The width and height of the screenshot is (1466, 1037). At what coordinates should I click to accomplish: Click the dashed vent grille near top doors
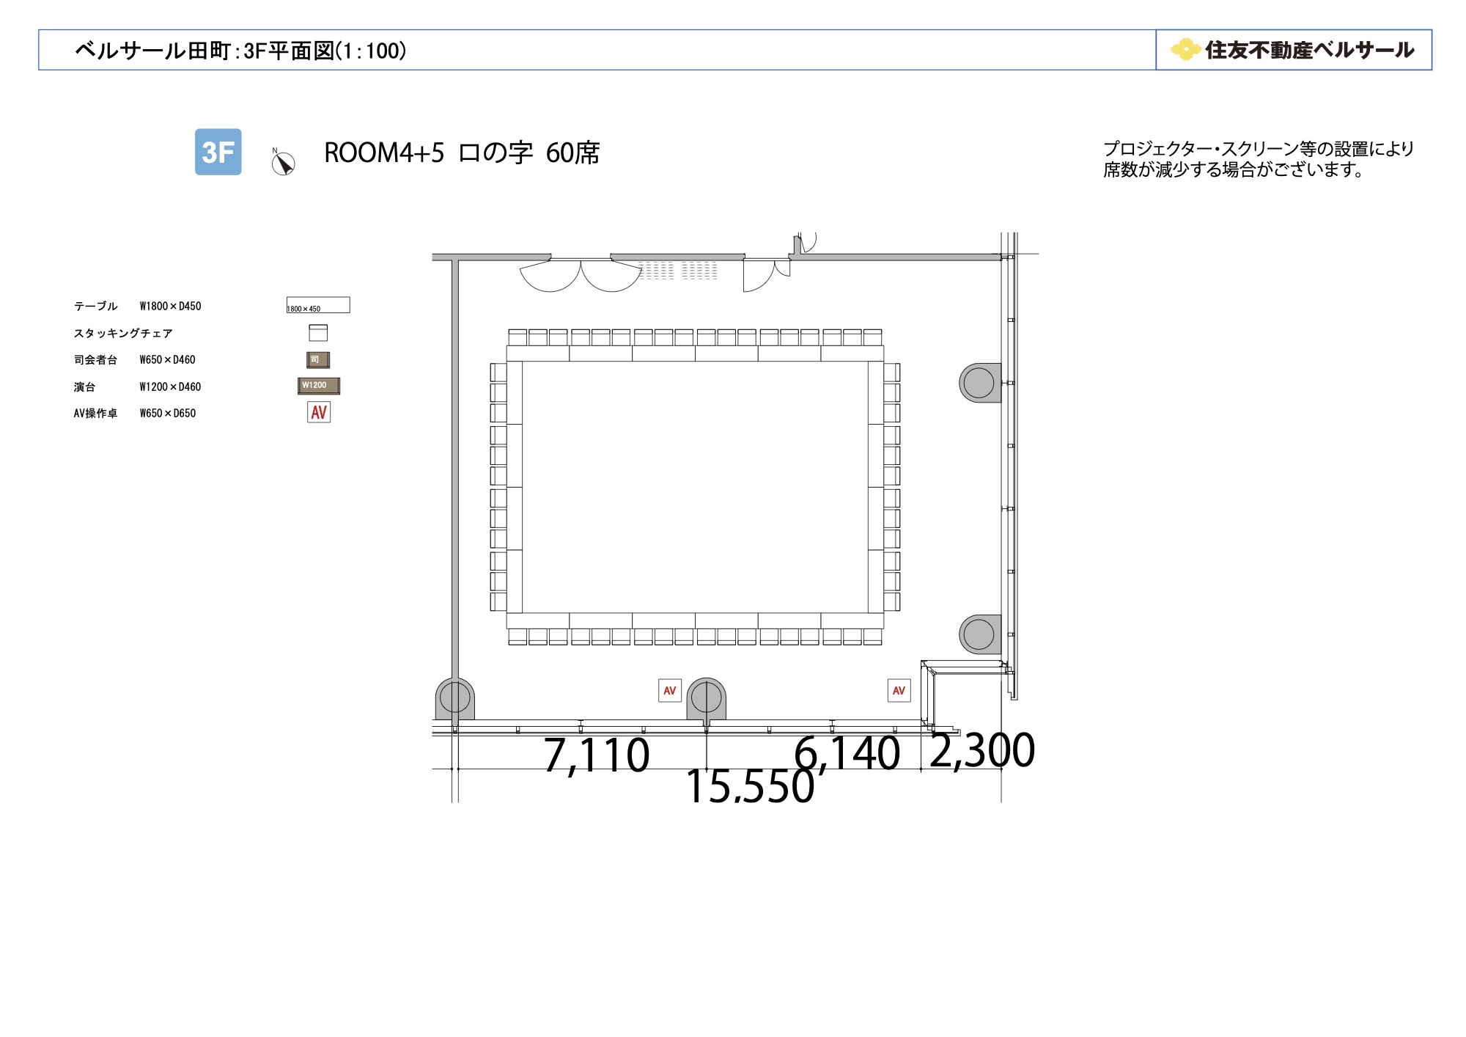678,271
